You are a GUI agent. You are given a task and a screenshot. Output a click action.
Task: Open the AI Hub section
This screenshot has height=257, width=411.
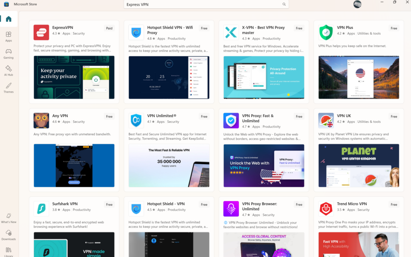coord(9,71)
